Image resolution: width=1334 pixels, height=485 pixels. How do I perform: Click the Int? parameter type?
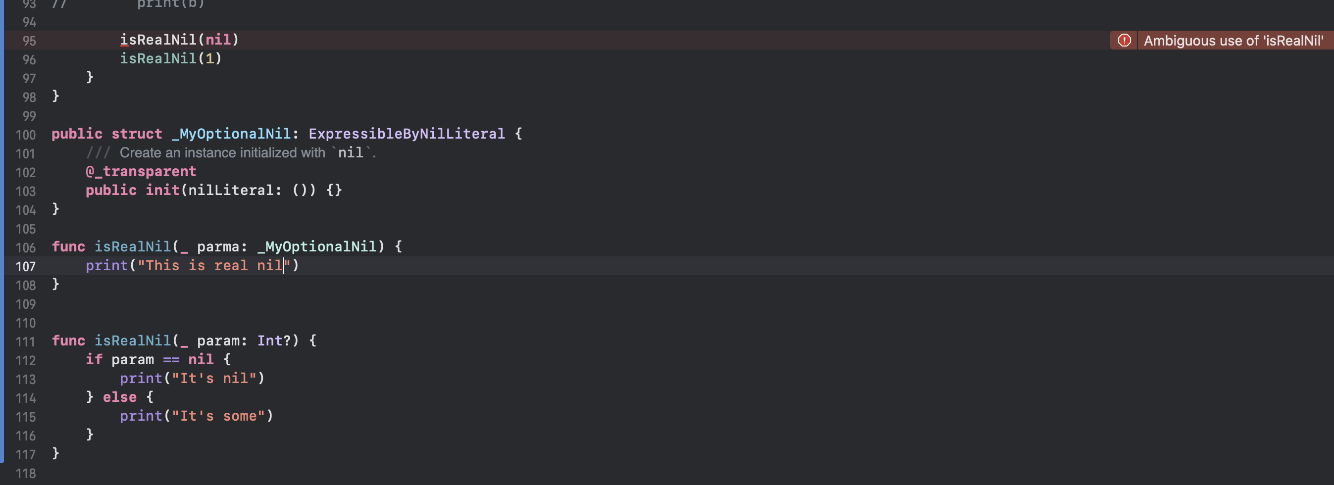point(274,340)
